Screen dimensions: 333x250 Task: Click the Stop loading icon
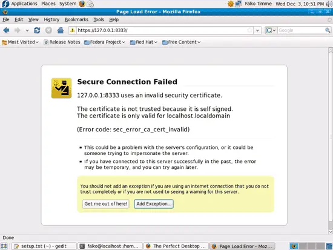[x=48, y=30]
